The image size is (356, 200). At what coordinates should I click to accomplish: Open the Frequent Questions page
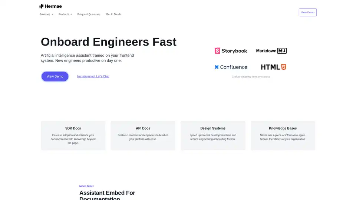[89, 14]
